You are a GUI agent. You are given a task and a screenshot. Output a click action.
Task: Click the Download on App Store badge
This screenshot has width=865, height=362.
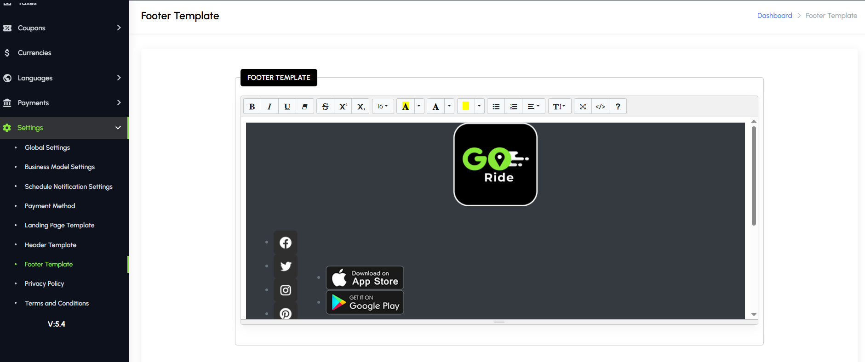click(365, 277)
